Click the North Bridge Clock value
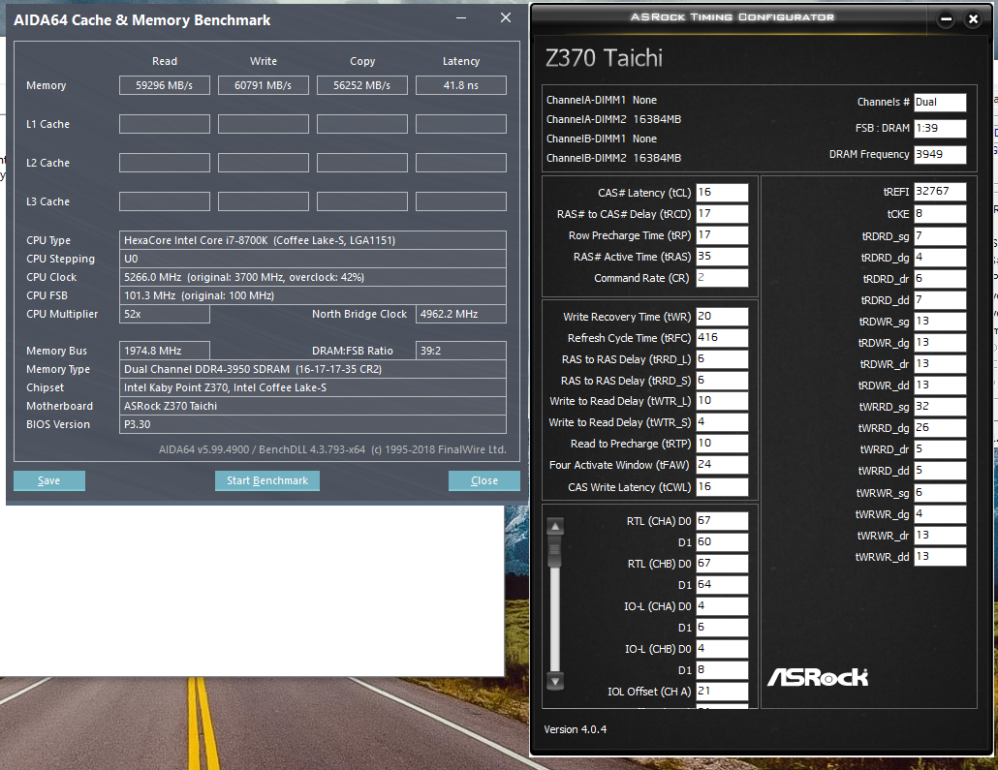 point(461,315)
